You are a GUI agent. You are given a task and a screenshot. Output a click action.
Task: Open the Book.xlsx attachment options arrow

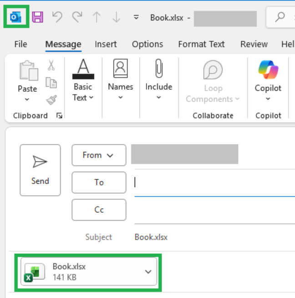(148, 272)
